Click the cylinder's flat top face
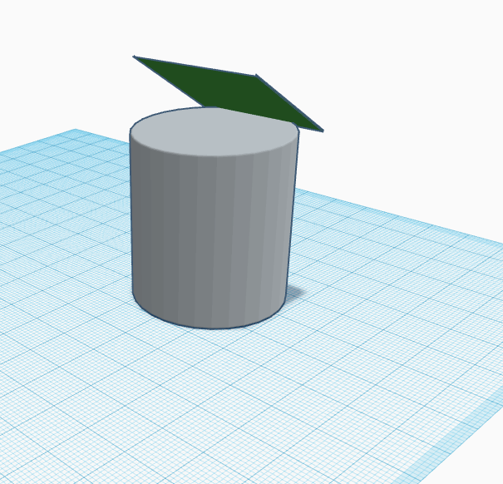The width and height of the screenshot is (503, 484). [208, 131]
